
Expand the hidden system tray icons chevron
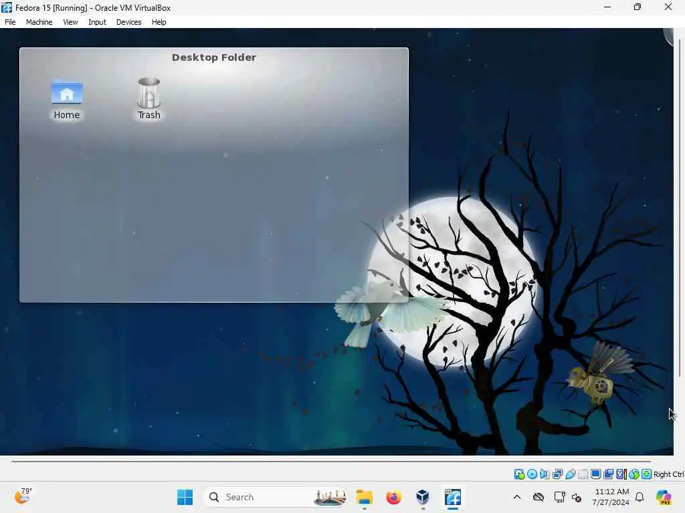click(x=517, y=497)
